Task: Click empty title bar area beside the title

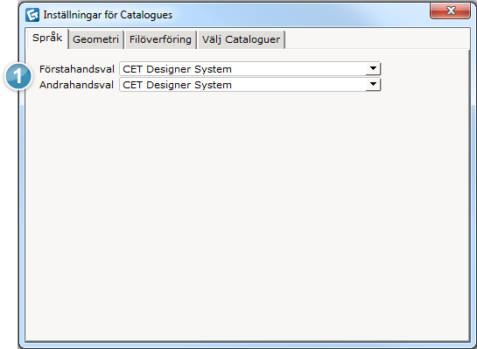Action: click(x=299, y=15)
